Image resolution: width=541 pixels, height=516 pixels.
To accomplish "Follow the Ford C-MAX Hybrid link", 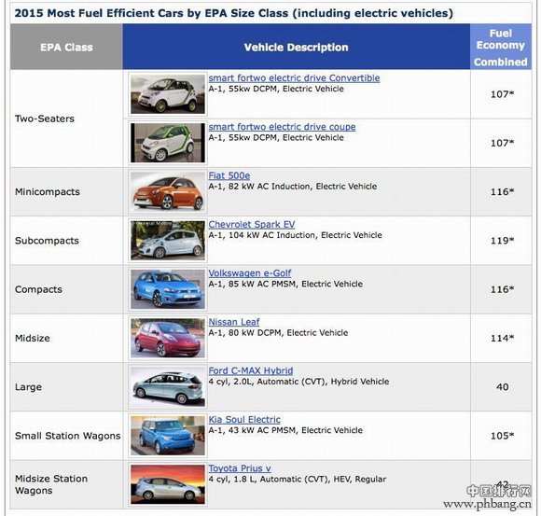I will pyautogui.click(x=251, y=370).
